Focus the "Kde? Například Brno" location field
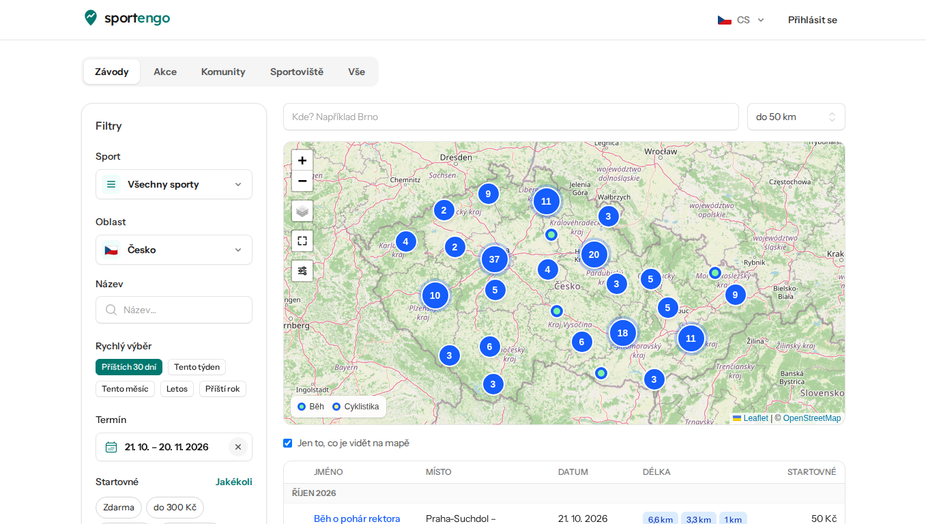This screenshot has height=524, width=926. tap(511, 117)
